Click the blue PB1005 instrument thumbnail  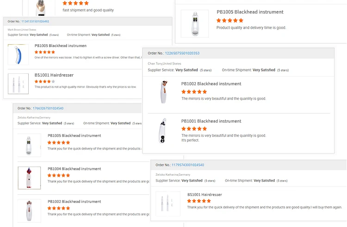pos(19,54)
